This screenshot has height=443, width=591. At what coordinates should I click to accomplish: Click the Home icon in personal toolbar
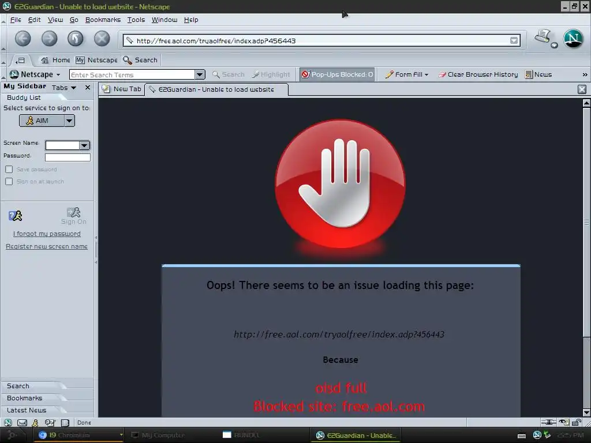[55, 60]
